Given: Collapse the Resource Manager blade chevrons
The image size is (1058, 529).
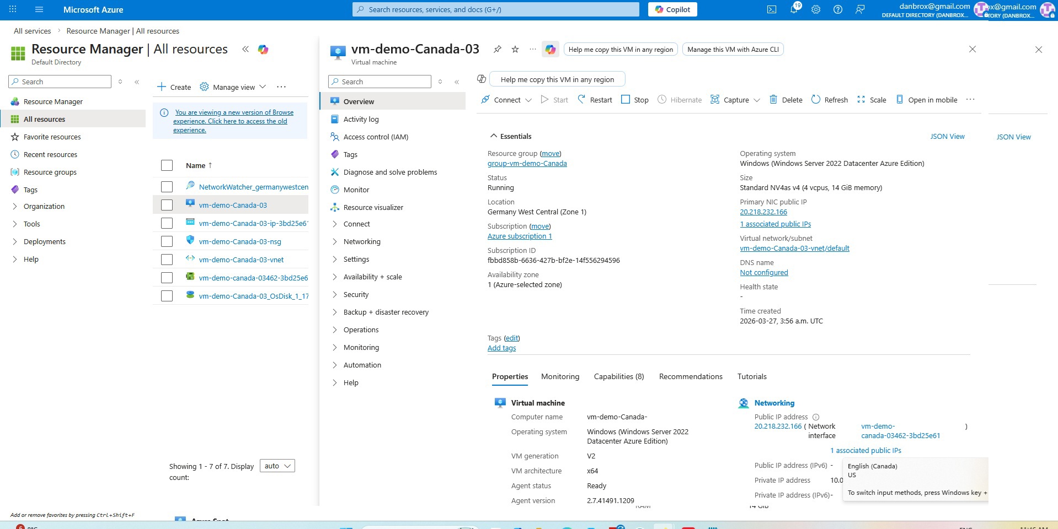Looking at the screenshot, I should [245, 49].
